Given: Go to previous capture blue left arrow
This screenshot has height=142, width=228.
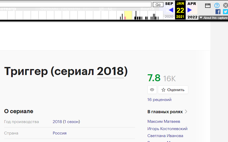Looking at the screenshot, I should pyautogui.click(x=171, y=10).
